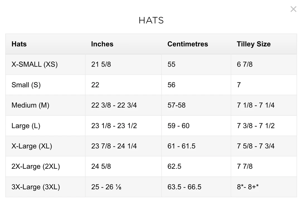This screenshot has width=301, height=201.
Task: Click the 55 centimetres cell
Action: coord(171,64)
